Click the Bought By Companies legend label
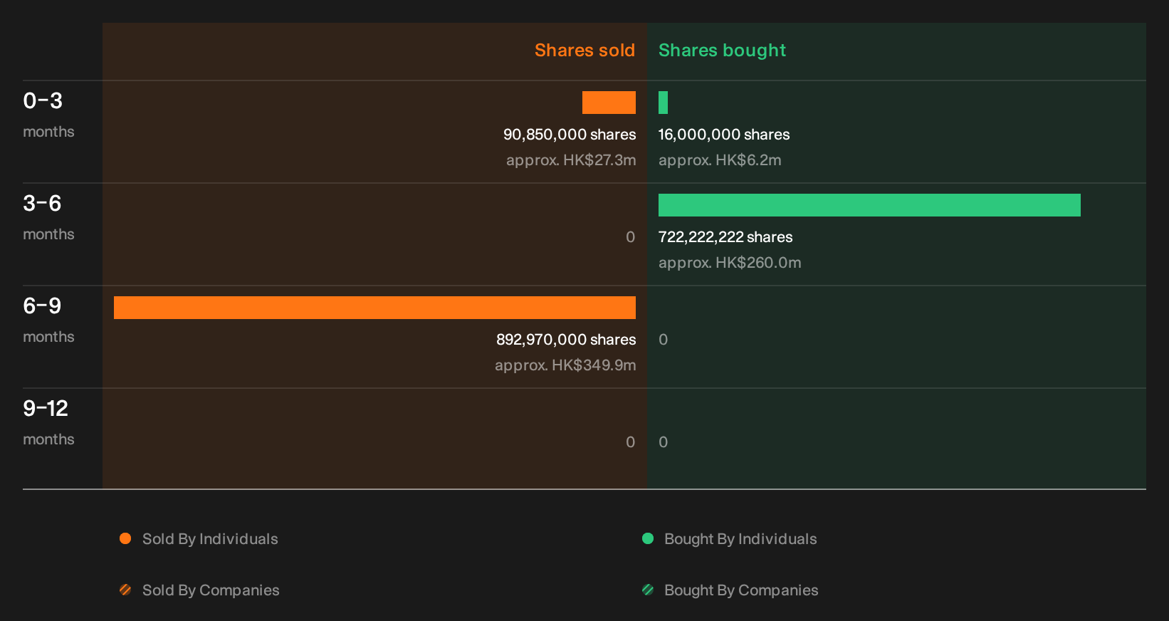Image resolution: width=1169 pixels, height=621 pixels. click(741, 590)
